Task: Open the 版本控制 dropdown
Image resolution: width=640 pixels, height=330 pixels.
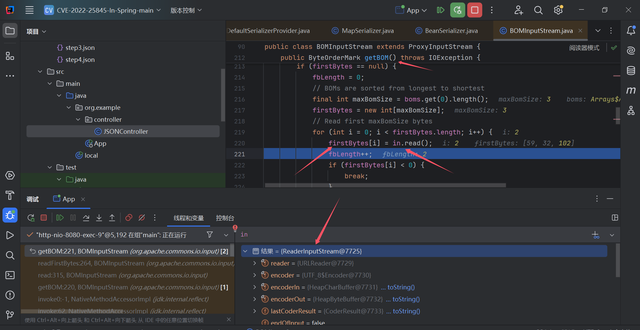Action: tap(186, 10)
